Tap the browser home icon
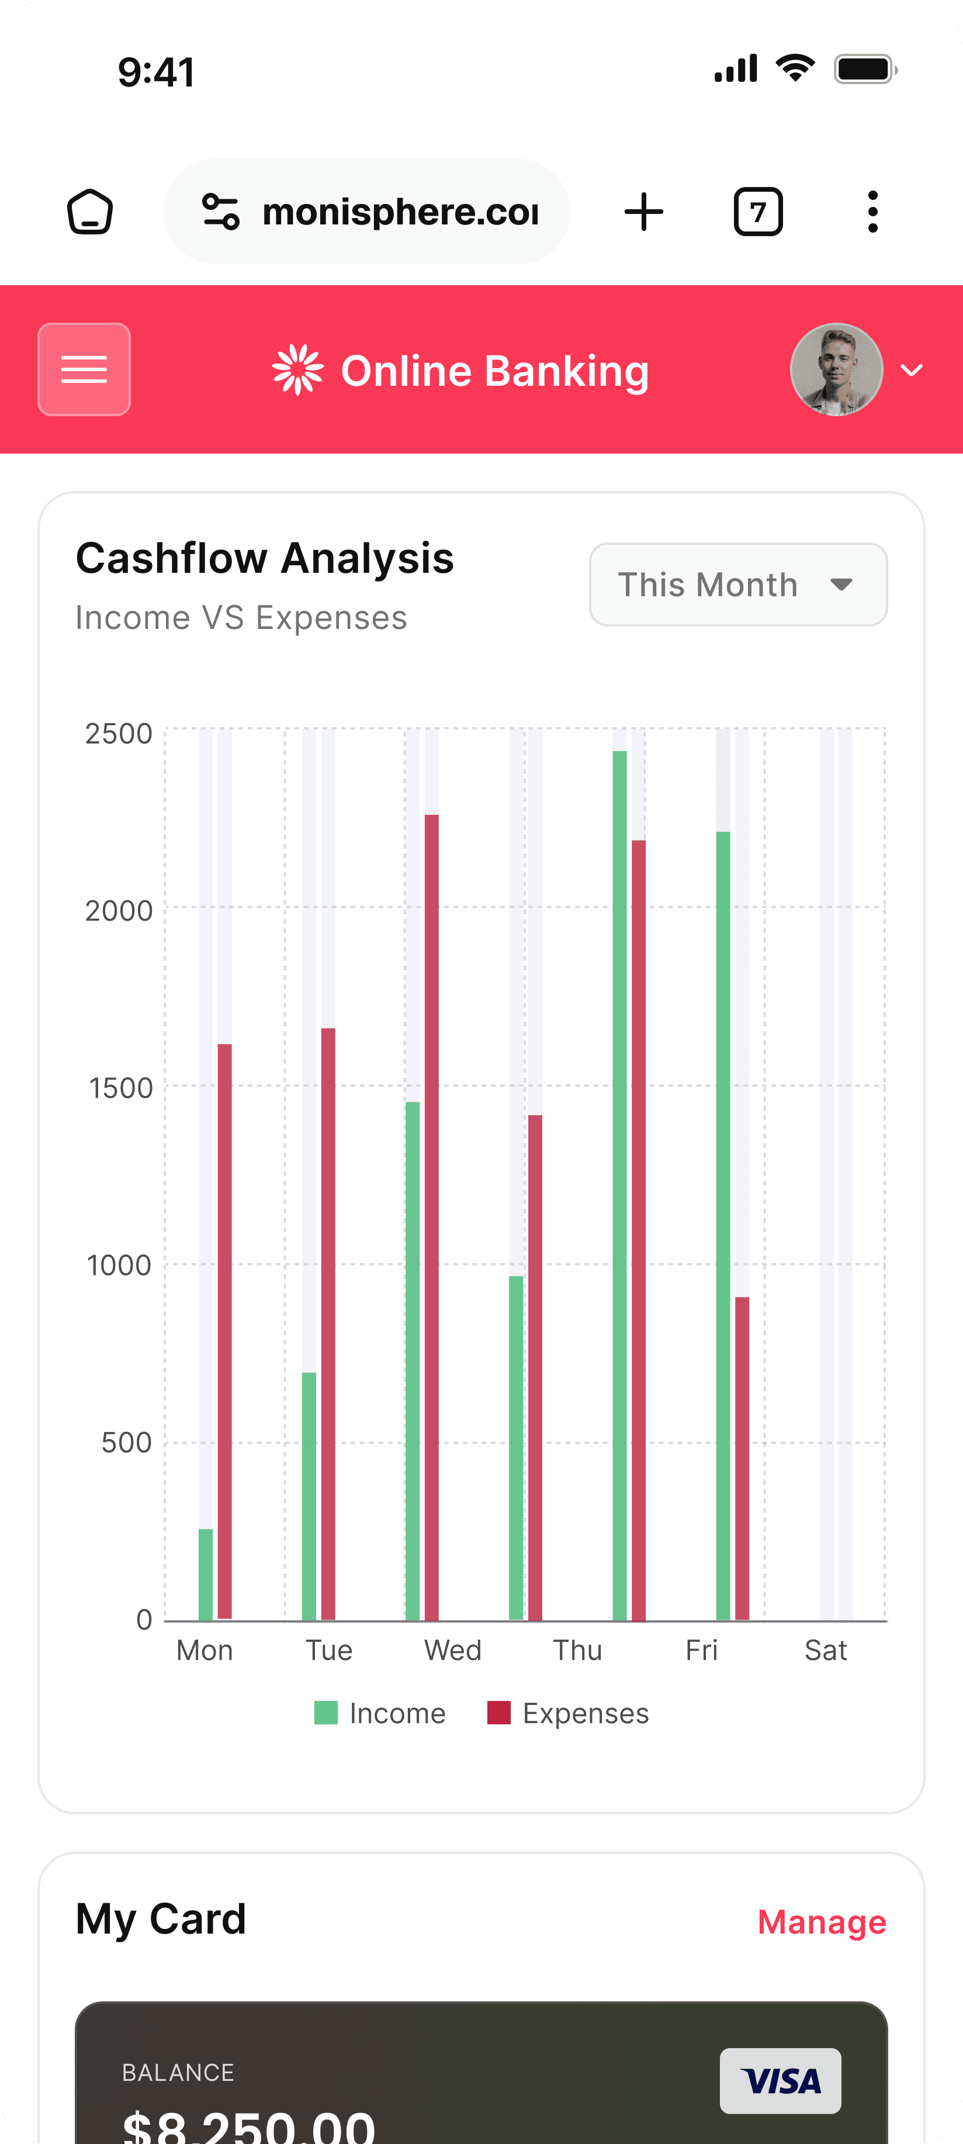This screenshot has height=2144, width=963. (x=90, y=212)
